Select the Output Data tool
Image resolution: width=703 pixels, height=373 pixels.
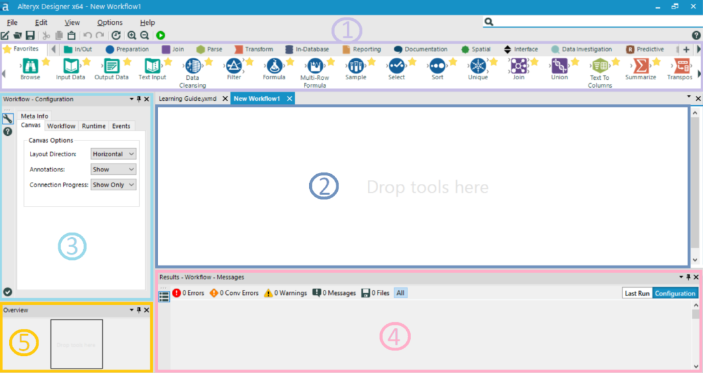coord(111,66)
